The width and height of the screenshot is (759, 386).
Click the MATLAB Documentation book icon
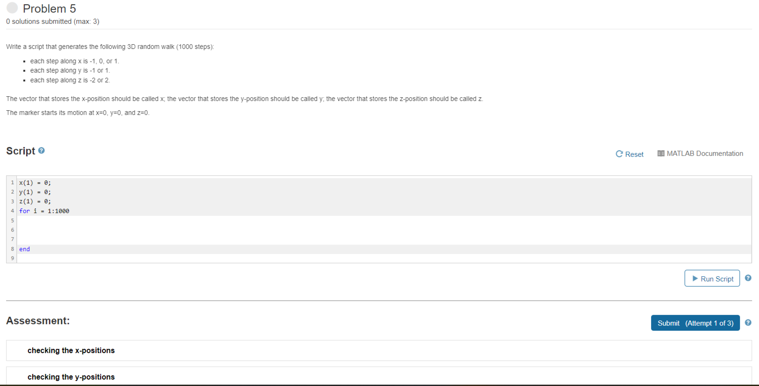[661, 153]
